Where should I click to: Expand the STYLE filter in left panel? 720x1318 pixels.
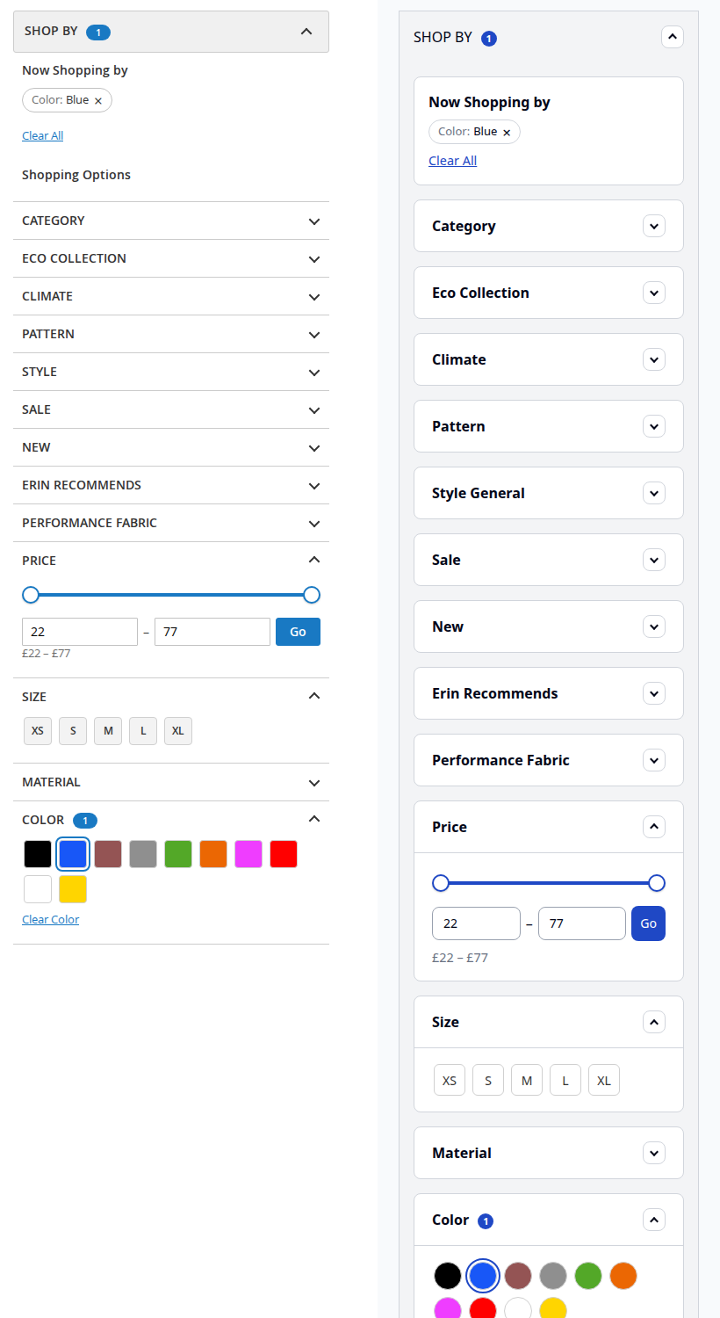[x=171, y=372]
